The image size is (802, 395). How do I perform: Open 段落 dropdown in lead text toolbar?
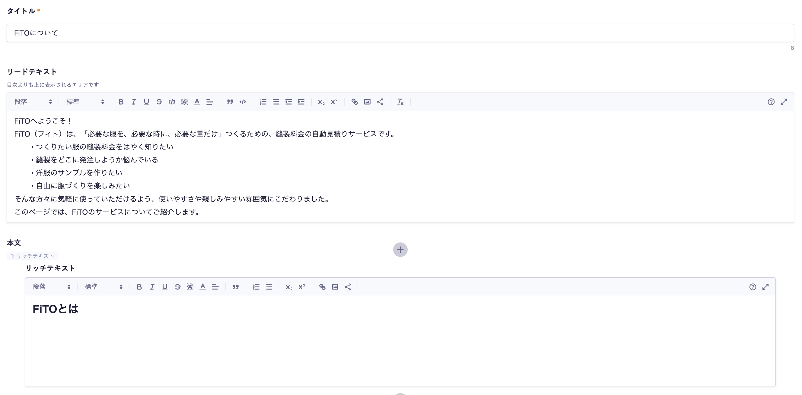[x=33, y=102]
